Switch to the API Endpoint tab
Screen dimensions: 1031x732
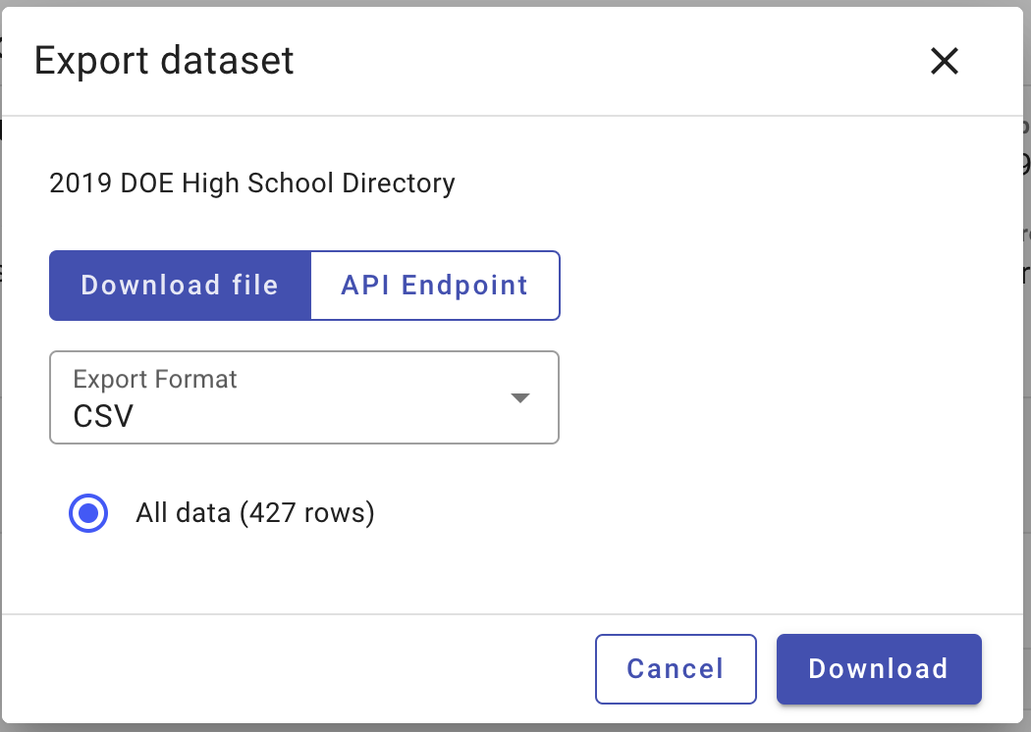coord(435,286)
